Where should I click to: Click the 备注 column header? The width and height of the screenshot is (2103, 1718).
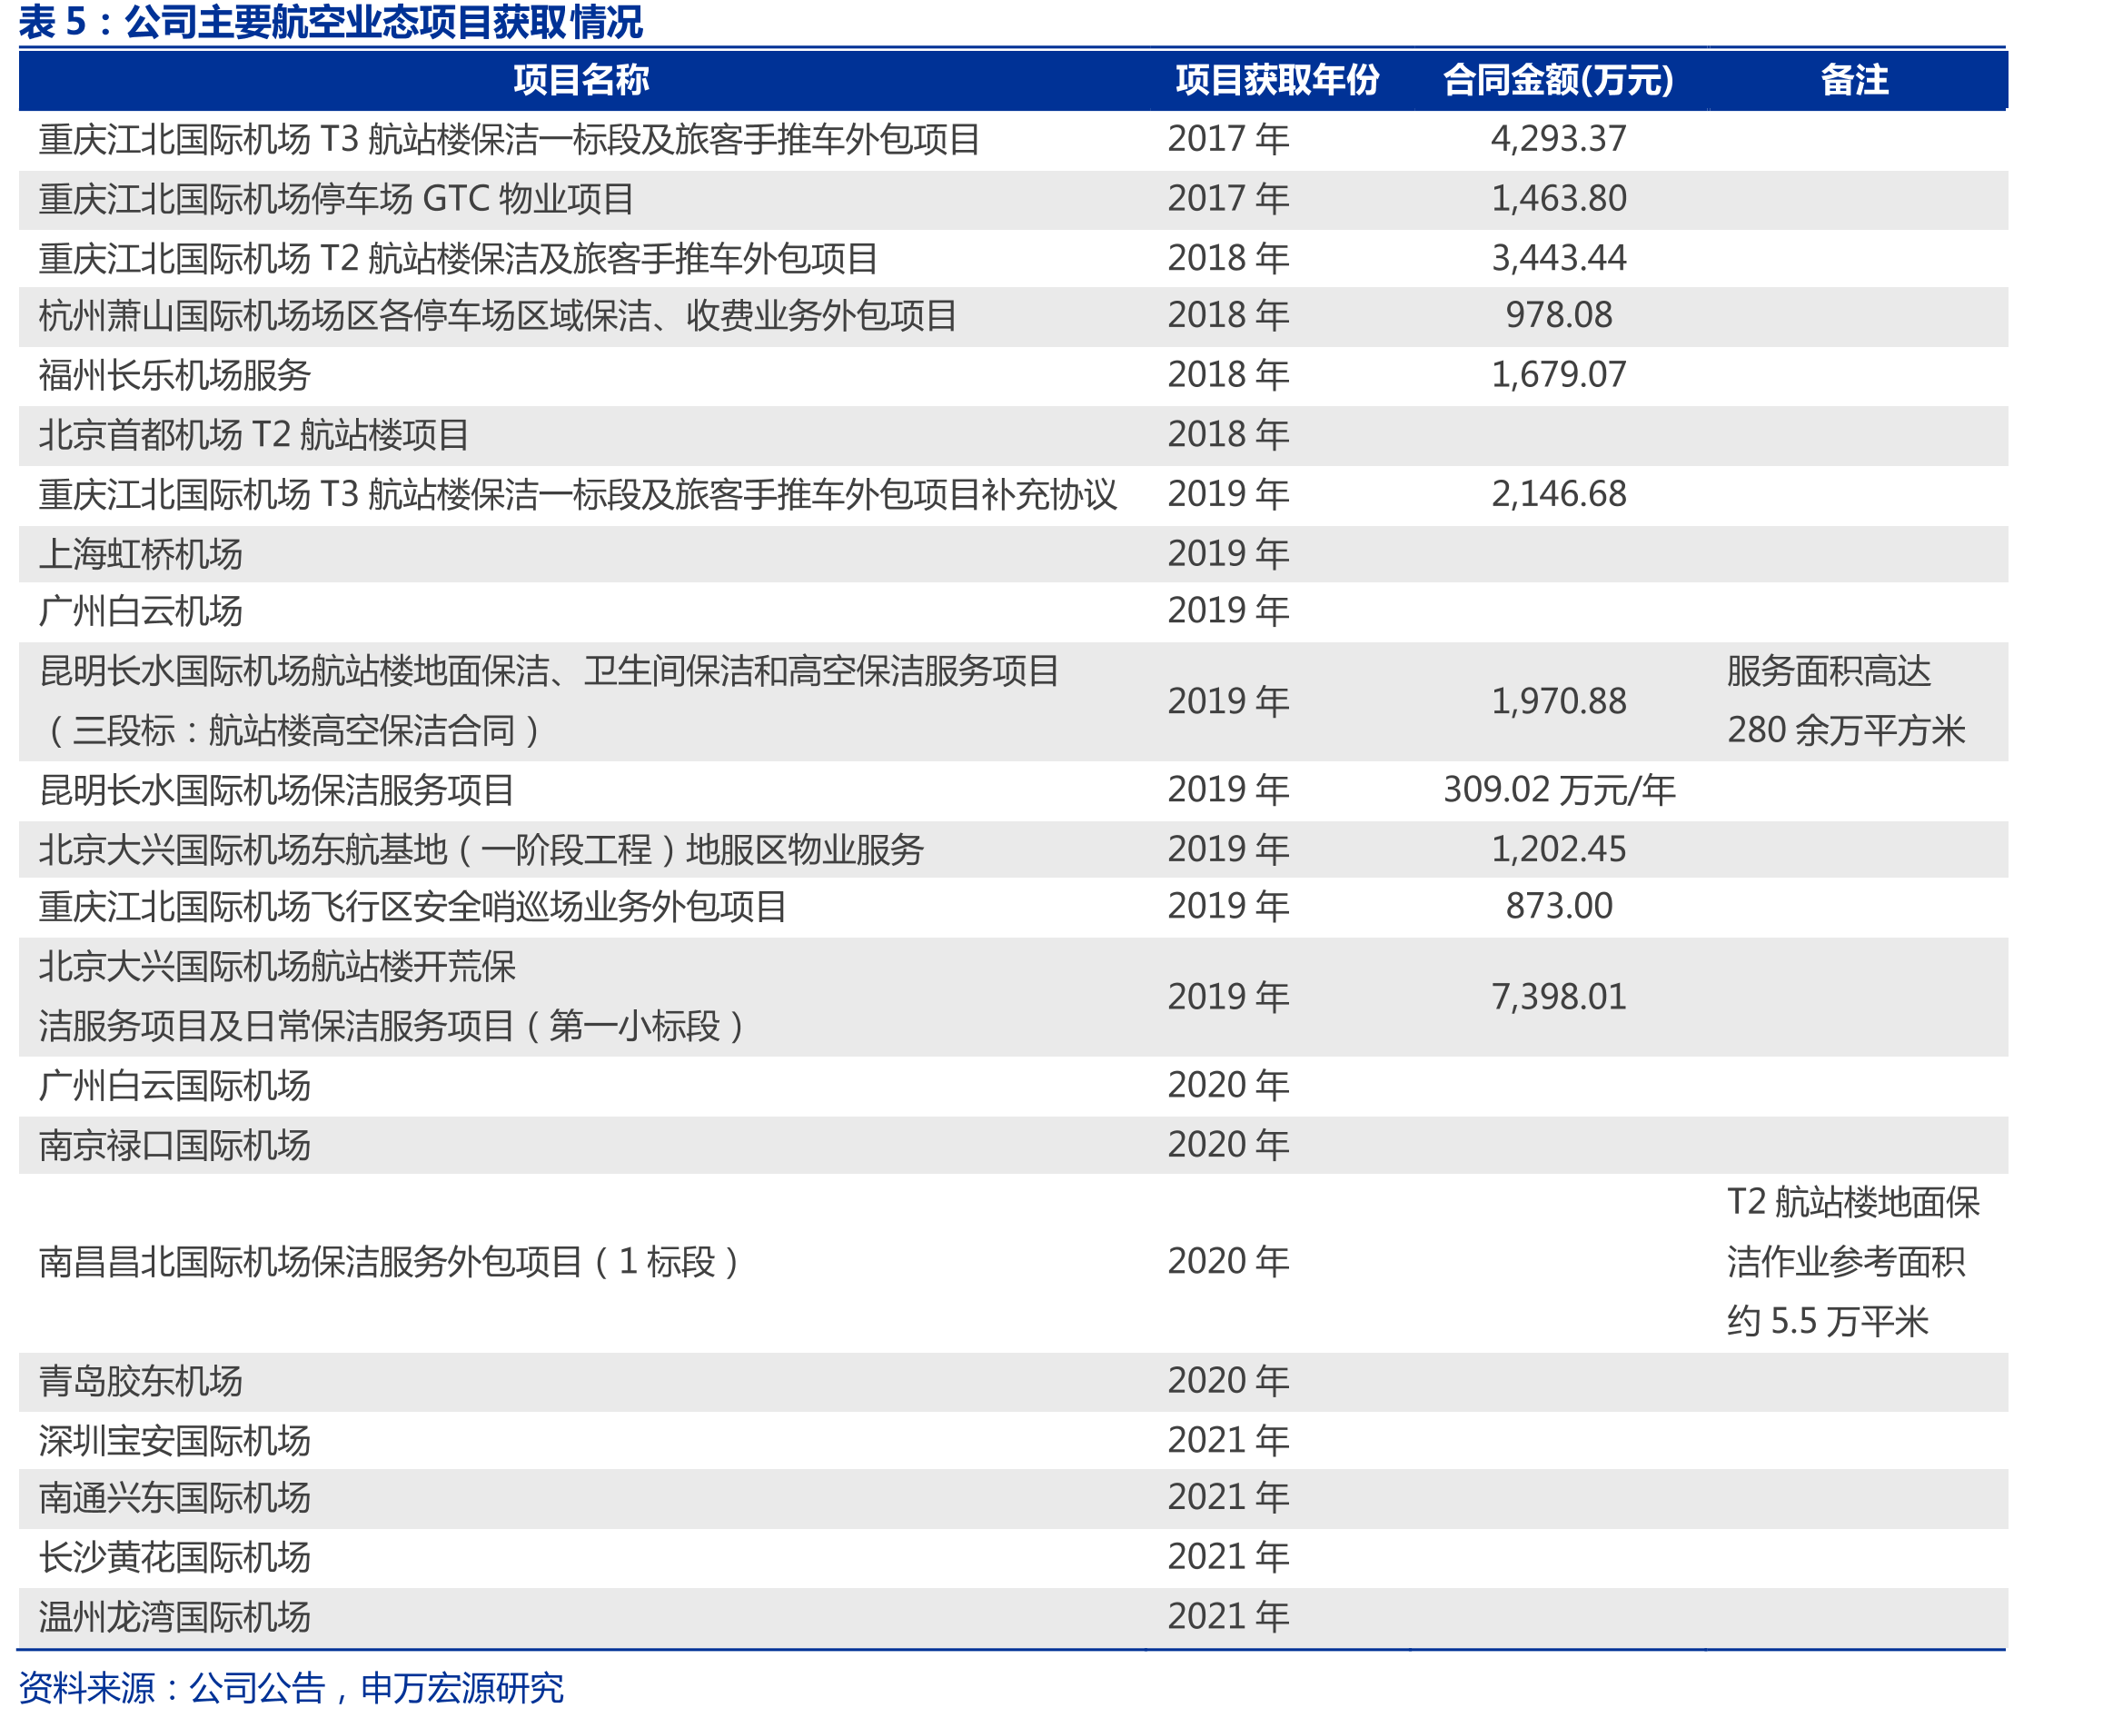(1856, 79)
